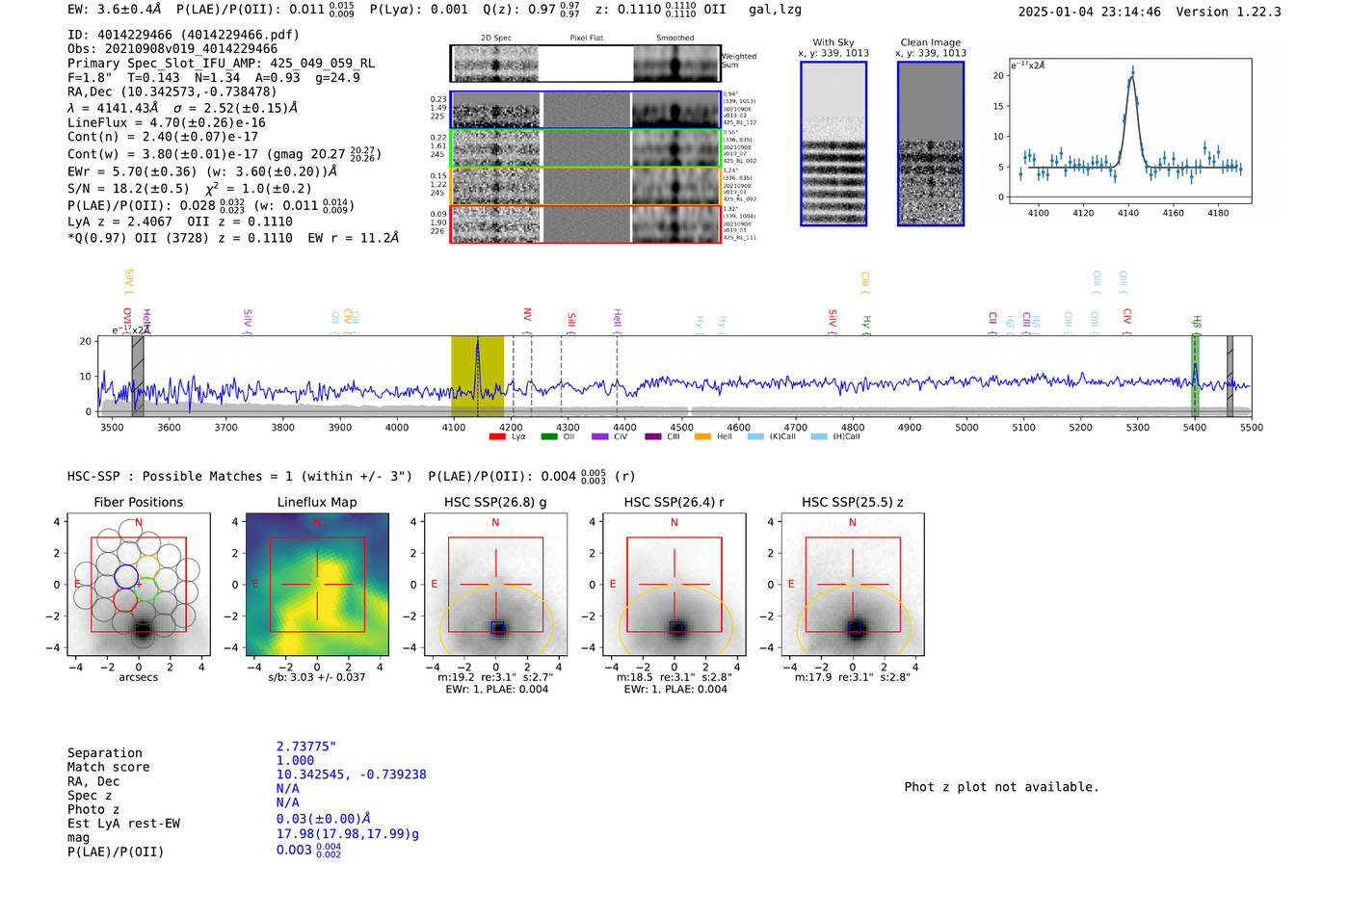Click the hatched gray band near 3550Å

click(x=138, y=377)
